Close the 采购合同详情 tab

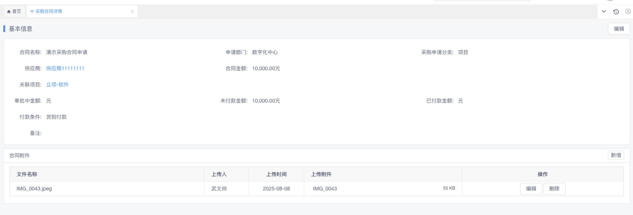[132, 12]
